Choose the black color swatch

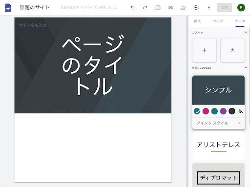click(232, 111)
